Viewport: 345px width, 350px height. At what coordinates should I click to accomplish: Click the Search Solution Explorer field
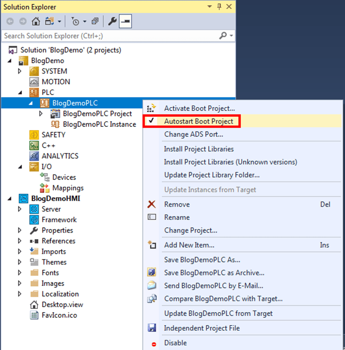click(x=108, y=36)
